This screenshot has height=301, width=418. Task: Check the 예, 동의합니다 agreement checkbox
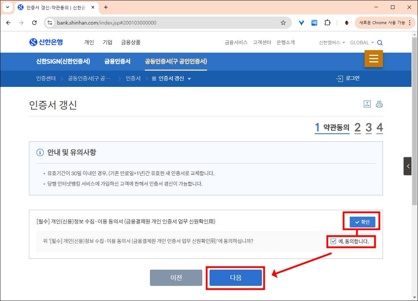[333, 241]
